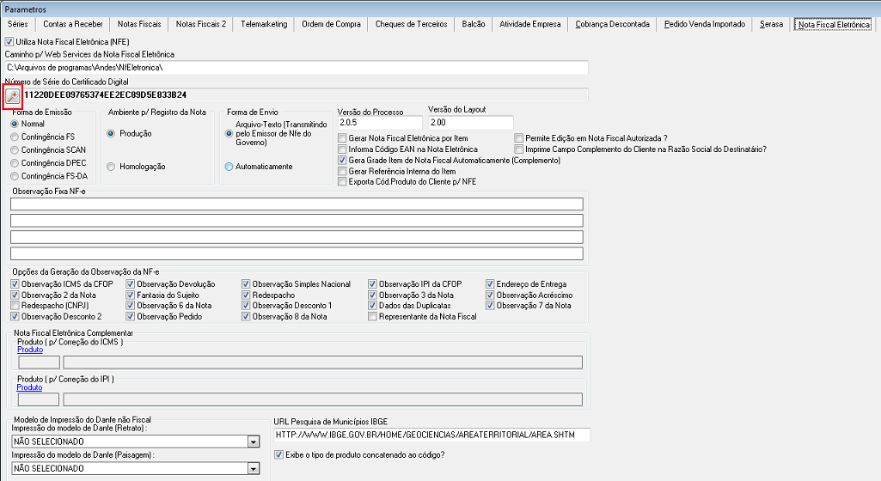Select Contingência FS radio button
Image resolution: width=881 pixels, height=481 pixels.
tap(15, 137)
